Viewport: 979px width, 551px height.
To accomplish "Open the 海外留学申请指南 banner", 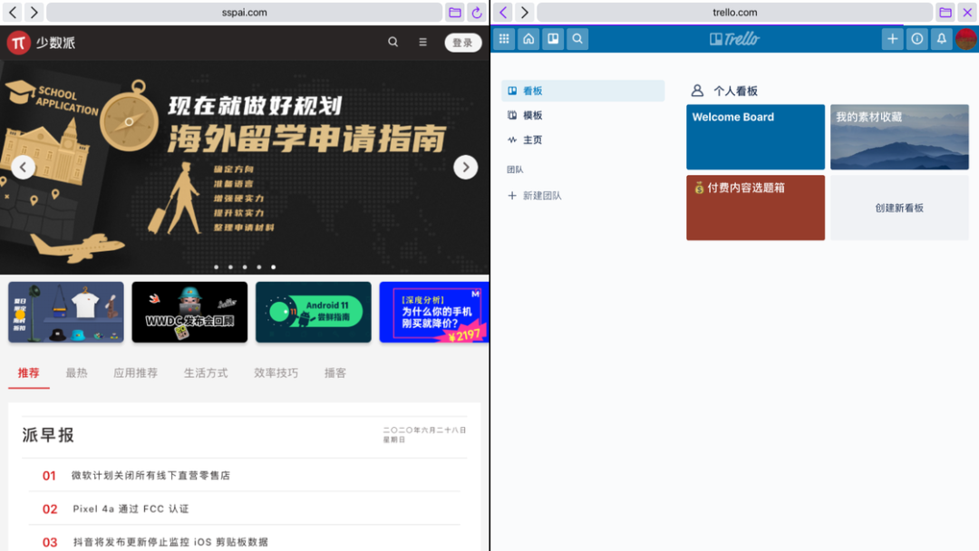I will click(x=244, y=168).
